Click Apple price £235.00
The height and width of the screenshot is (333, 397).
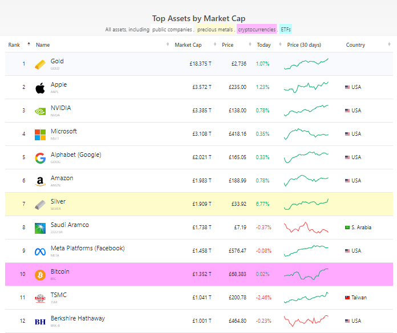point(237,87)
